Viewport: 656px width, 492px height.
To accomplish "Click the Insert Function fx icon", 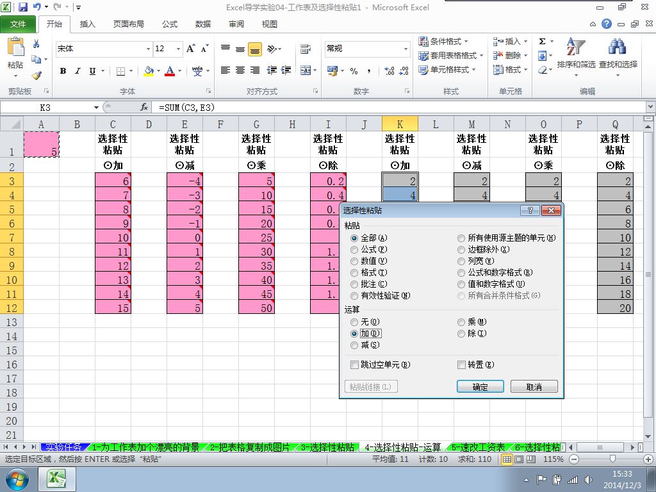I will (x=144, y=108).
